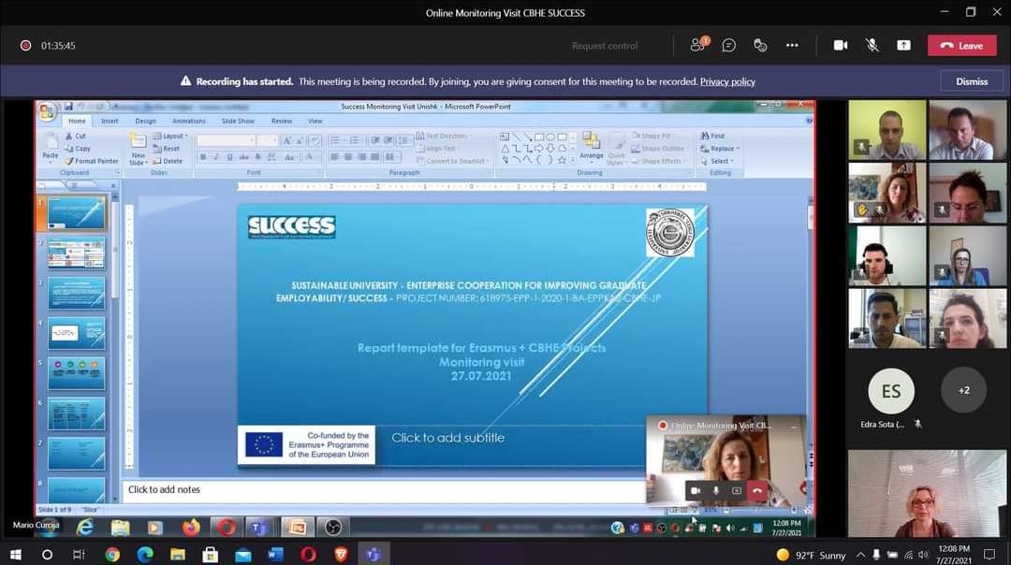The image size is (1011, 565).
Task: Open More actions ellipsis menu
Action: click(792, 45)
